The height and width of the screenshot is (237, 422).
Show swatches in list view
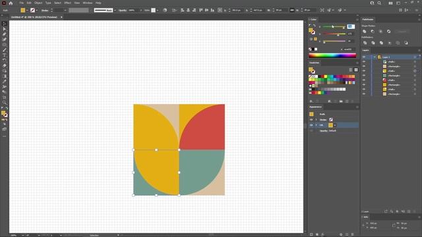pyautogui.click(x=350, y=70)
